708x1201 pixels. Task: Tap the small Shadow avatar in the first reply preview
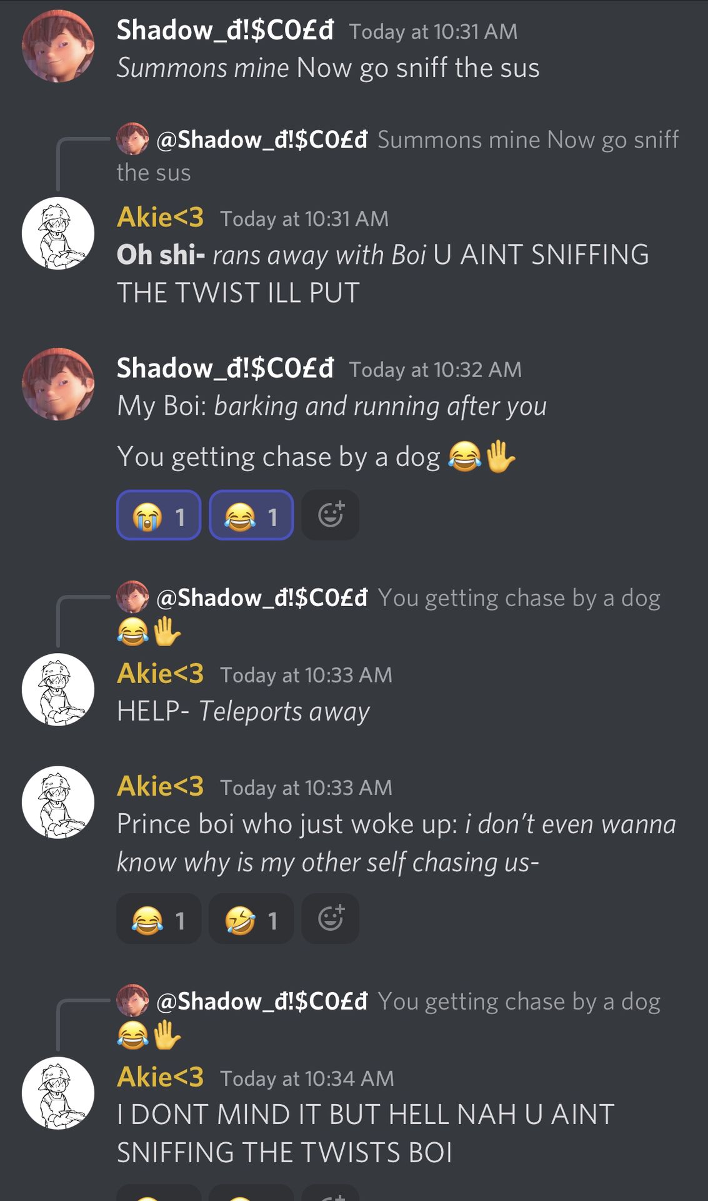[x=132, y=139]
